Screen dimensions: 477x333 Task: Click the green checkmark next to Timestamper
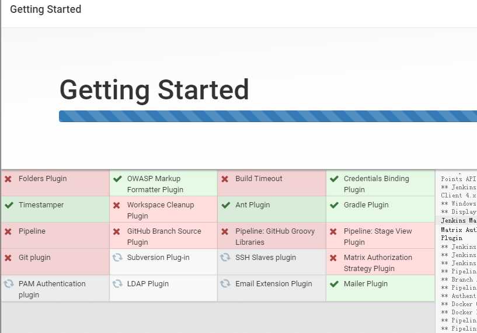(x=9, y=205)
